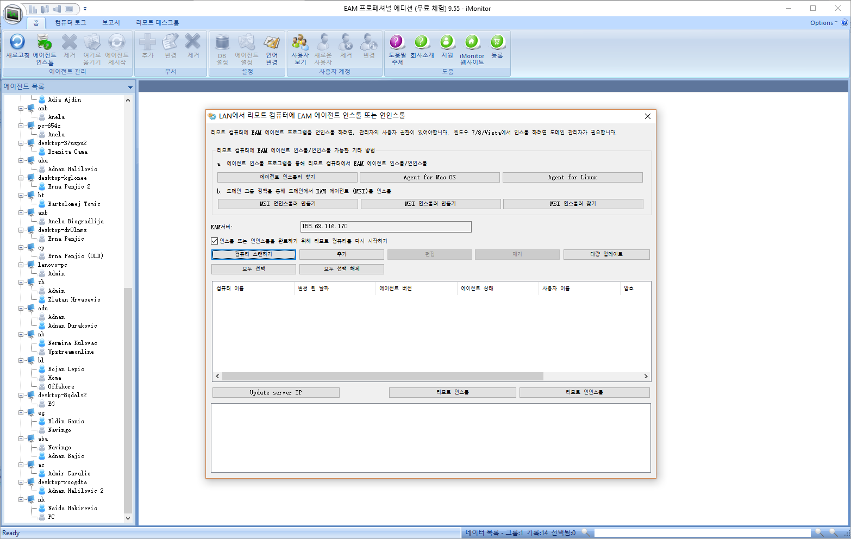Collapse the desktop-kglonee tree node
This screenshot has height=539, width=851.
click(21, 178)
